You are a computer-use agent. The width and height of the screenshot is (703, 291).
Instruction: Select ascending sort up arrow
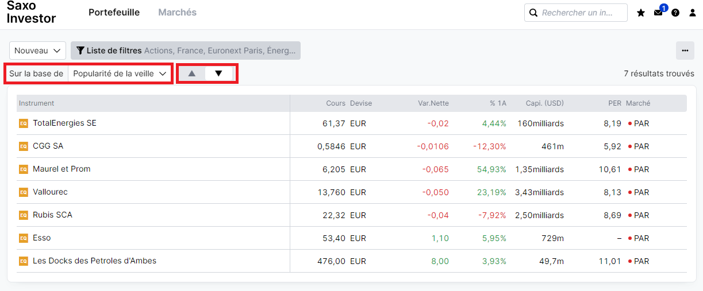coord(192,73)
